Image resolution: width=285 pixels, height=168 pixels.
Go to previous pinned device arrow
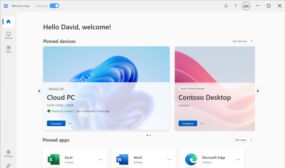pos(39,91)
